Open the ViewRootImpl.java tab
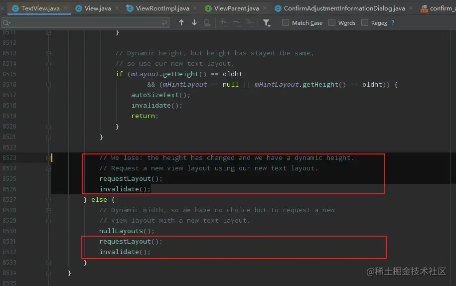The width and height of the screenshot is (456, 286). [x=162, y=8]
